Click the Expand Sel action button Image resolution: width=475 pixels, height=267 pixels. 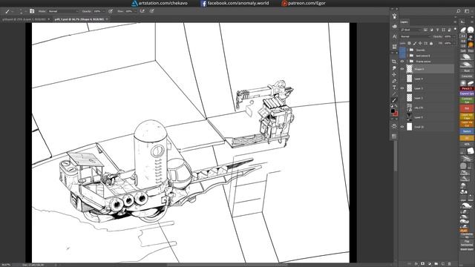467,93
